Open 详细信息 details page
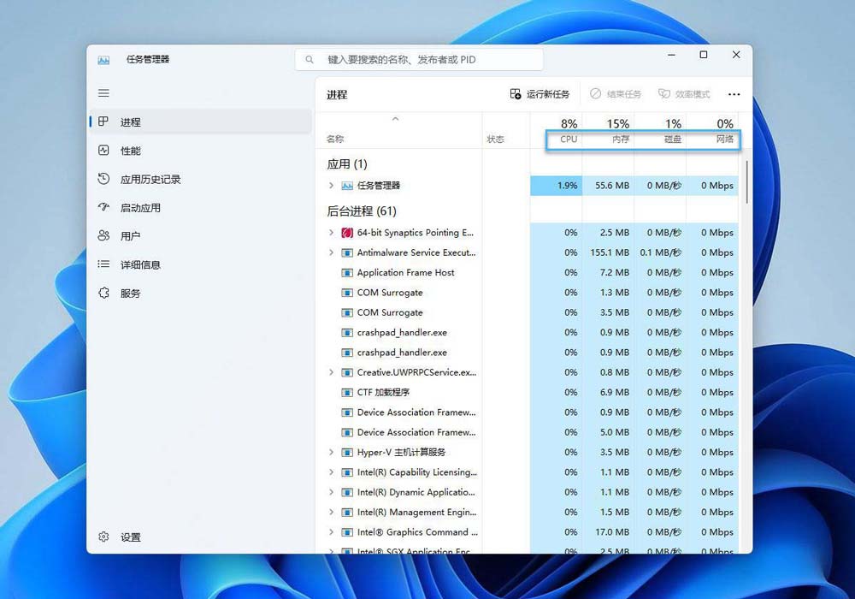This screenshot has height=599, width=855. (140, 265)
